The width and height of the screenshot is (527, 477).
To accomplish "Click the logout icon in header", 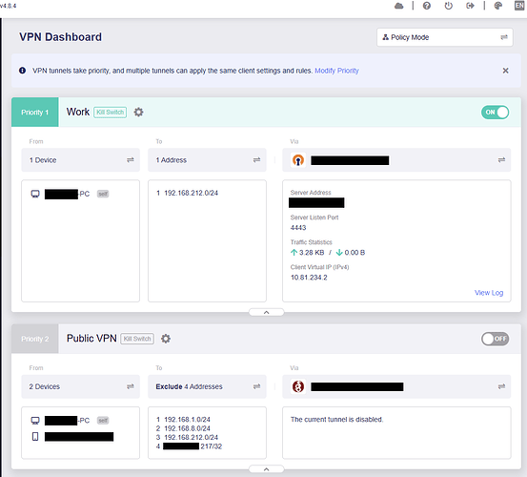I will pyautogui.click(x=470, y=6).
